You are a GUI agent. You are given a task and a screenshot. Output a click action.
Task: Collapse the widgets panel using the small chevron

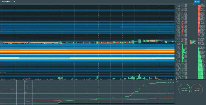[x=176, y=79]
